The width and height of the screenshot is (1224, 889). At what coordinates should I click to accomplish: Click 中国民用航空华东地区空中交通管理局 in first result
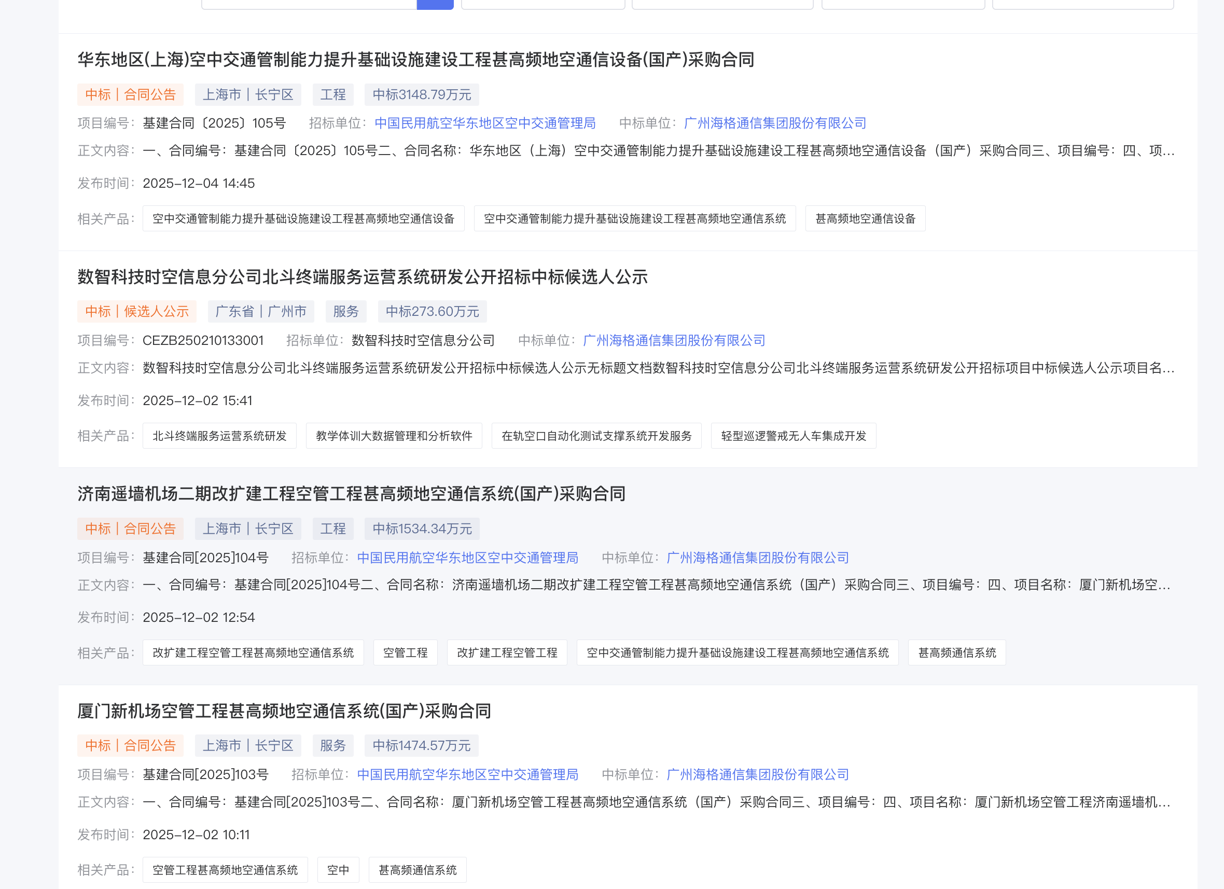click(484, 123)
